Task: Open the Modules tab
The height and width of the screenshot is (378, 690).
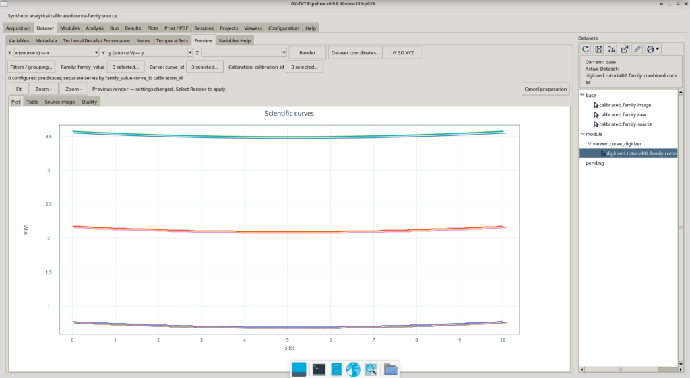Action: tap(70, 28)
